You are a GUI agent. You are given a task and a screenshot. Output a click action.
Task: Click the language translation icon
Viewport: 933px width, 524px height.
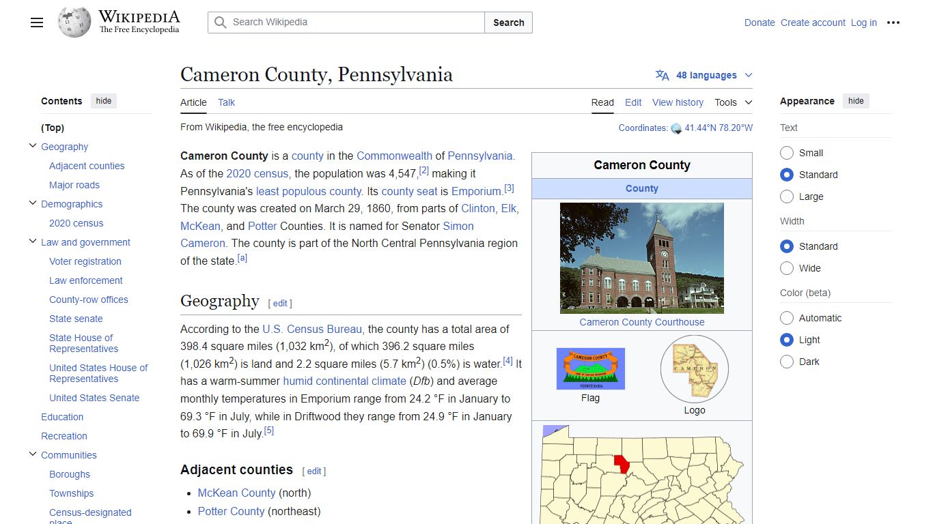tap(662, 75)
